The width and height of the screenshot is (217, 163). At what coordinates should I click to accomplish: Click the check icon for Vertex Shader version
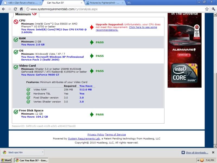[x=28, y=102]
